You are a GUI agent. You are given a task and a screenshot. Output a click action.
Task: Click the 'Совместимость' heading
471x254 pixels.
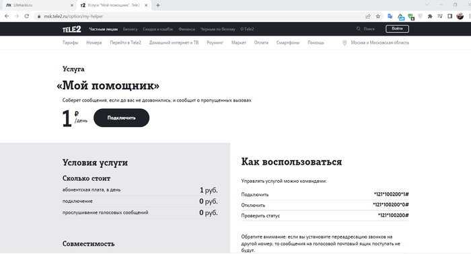89,244
